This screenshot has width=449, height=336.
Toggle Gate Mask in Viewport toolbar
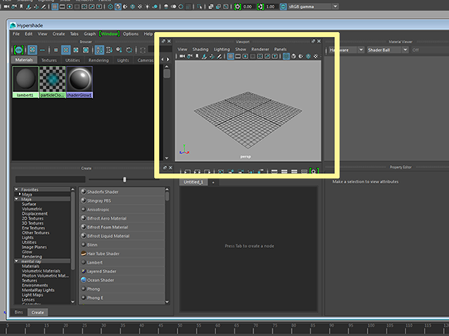click(x=253, y=56)
